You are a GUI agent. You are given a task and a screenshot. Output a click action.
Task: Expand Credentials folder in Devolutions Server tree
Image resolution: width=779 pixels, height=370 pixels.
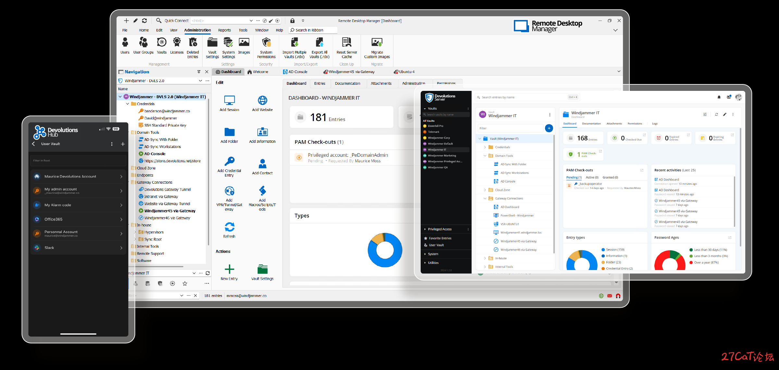click(x=485, y=147)
